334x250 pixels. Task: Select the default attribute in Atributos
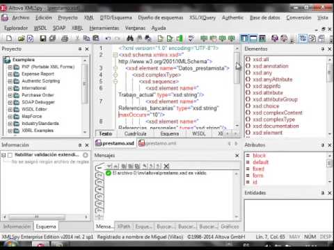(260, 162)
